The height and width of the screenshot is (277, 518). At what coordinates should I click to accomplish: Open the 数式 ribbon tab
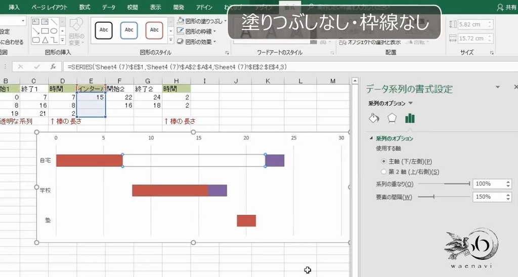(85, 7)
